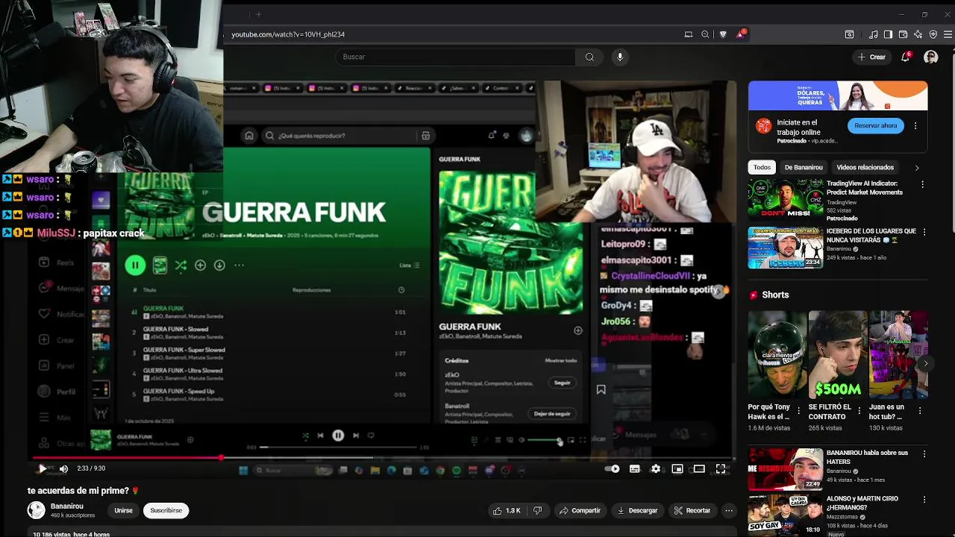Open YouTube notifications bell

tap(906, 57)
